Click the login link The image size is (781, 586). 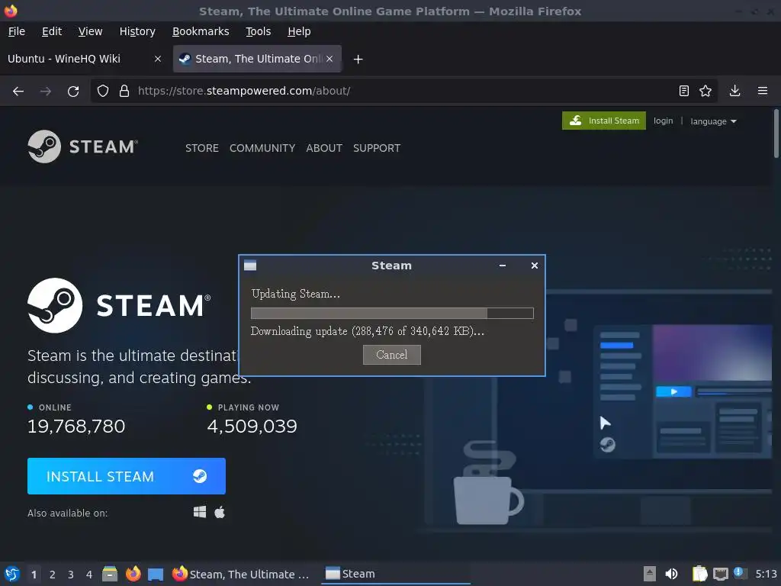tap(663, 121)
